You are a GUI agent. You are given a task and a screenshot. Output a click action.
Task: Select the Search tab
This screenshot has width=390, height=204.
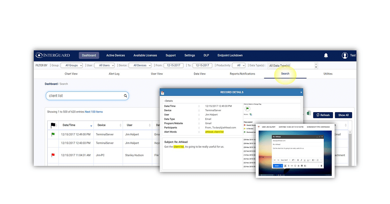point(285,74)
